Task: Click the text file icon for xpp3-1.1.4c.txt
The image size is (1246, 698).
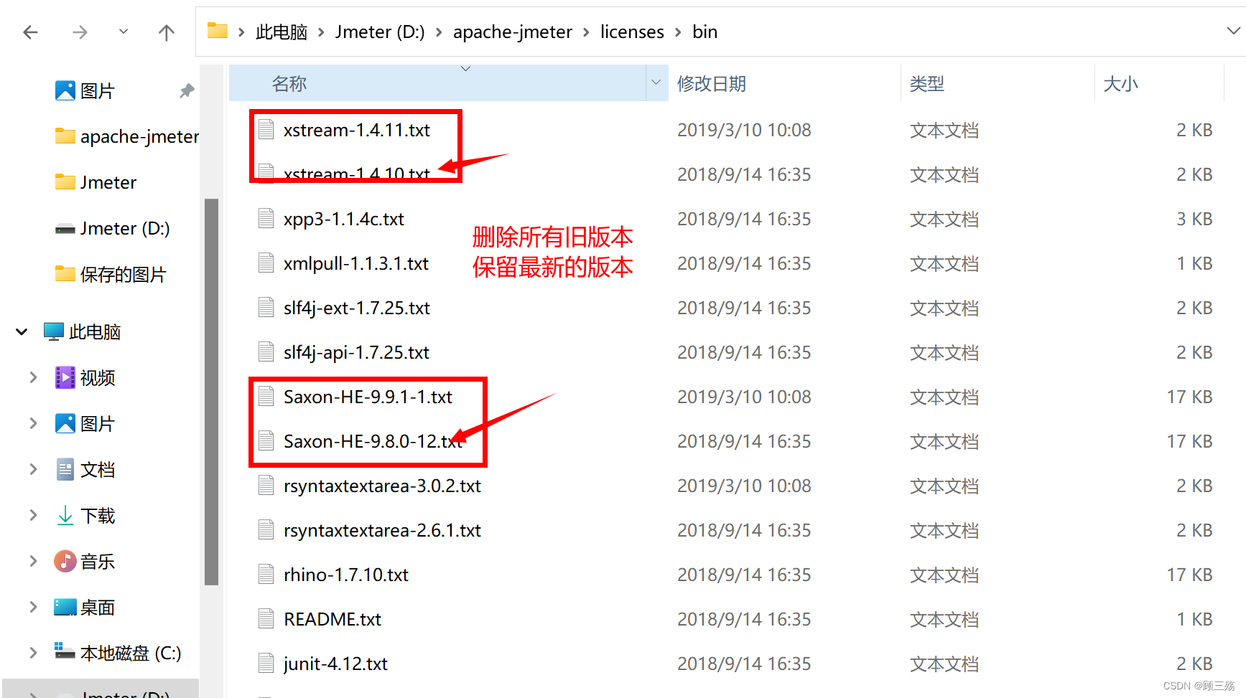Action: tap(266, 218)
